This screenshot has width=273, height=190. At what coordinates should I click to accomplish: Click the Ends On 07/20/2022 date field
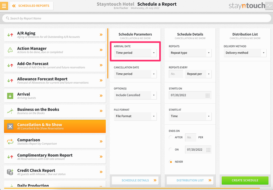click(198, 150)
